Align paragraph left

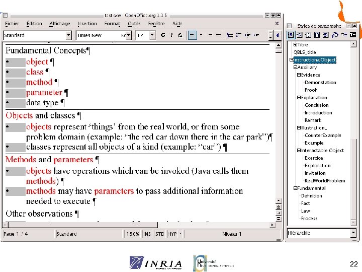[x=192, y=35]
